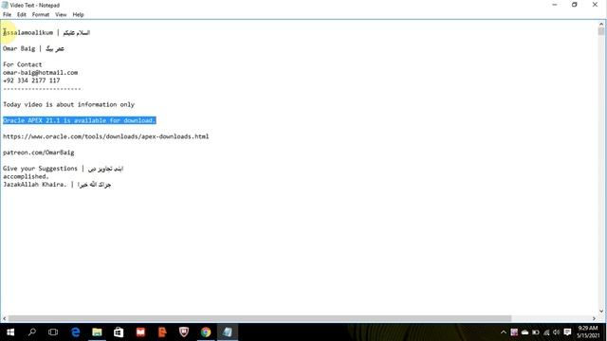Click the 'Today video is about information only' line
Viewport: 607px width, 341px height.
coord(68,104)
